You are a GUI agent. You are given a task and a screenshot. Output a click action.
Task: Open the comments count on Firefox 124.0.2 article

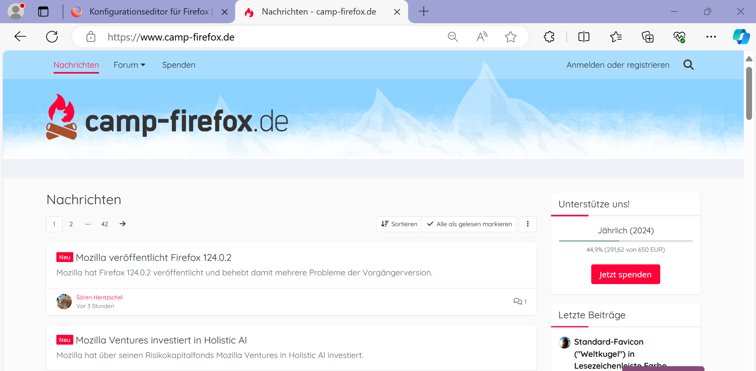(x=520, y=301)
